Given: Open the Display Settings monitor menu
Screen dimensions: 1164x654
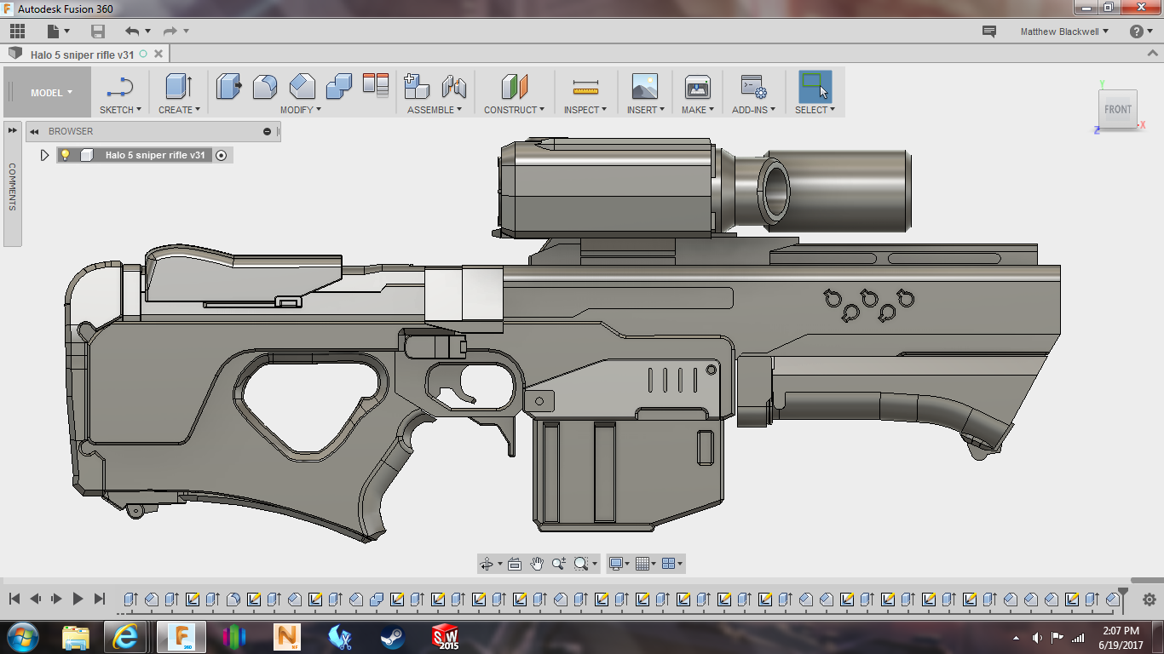Looking at the screenshot, I should [x=619, y=564].
